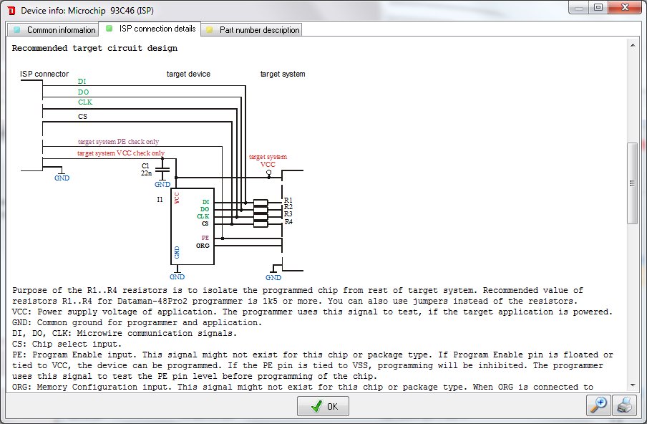Click the scrollbar up arrow

coord(632,45)
